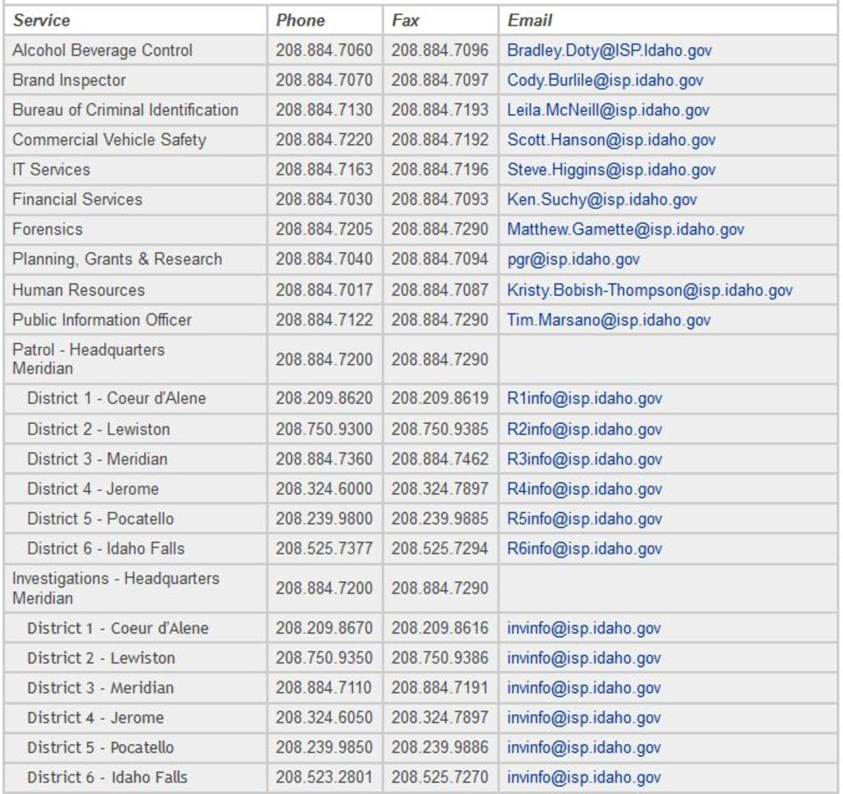
Task: Click the Service column header
Action: click(41, 20)
